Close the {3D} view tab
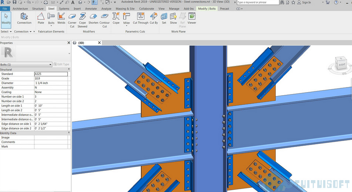Image resolution: width=352 pixels, height=192 pixels. click(x=99, y=43)
